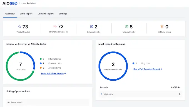This screenshot has width=189, height=107.
Task: Click orange Affiliate Links legend dot
Action: [x=41, y=68]
